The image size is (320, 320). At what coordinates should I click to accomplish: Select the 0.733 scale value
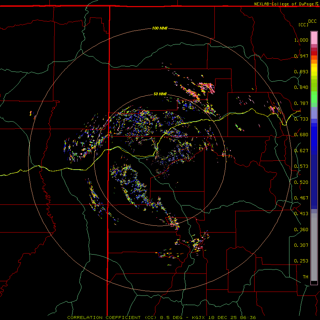coord(301,119)
